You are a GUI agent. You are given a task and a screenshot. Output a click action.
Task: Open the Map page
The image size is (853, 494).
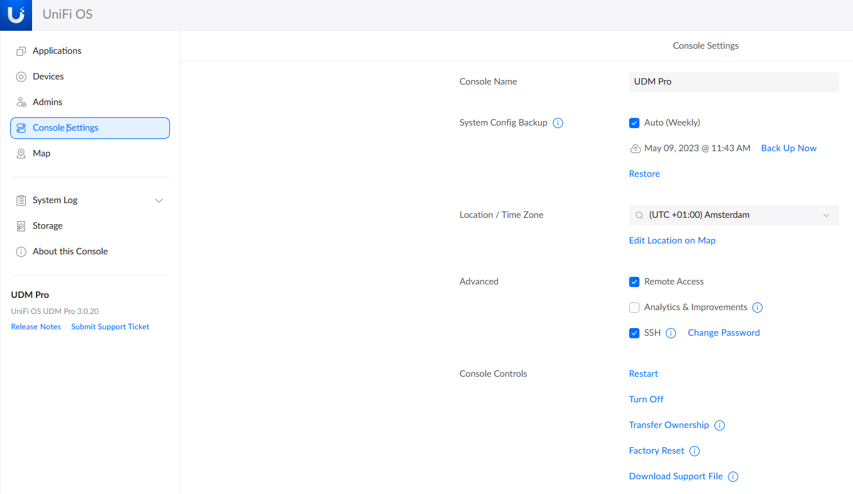pos(90,154)
